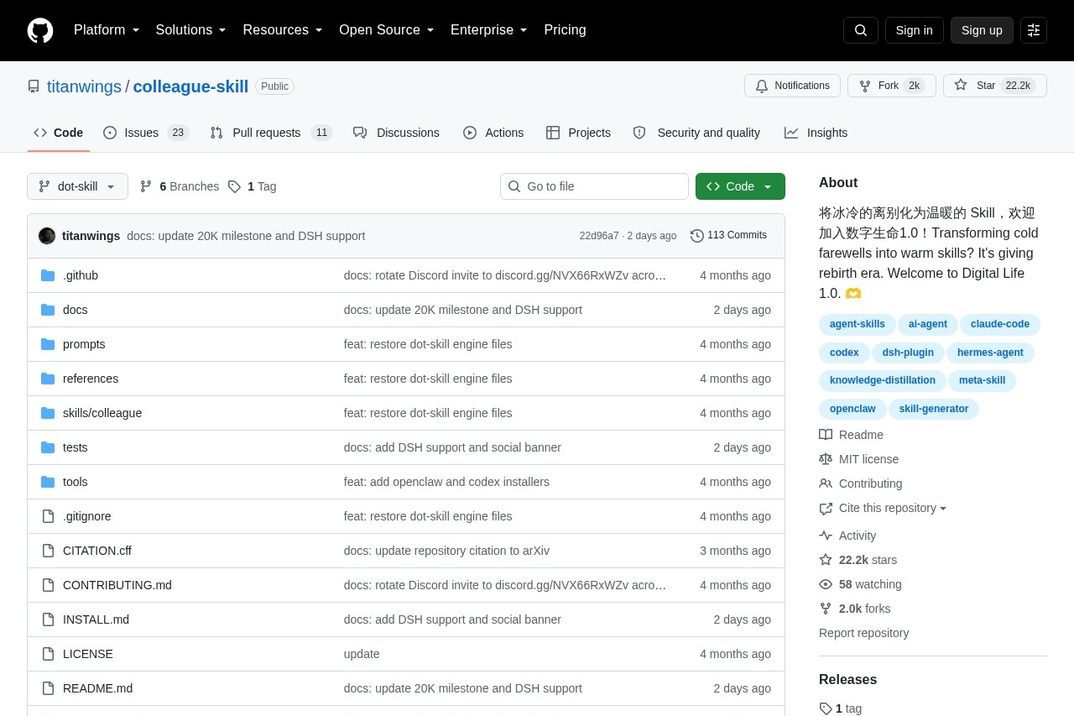Click the prompts folder icon

click(x=48, y=344)
